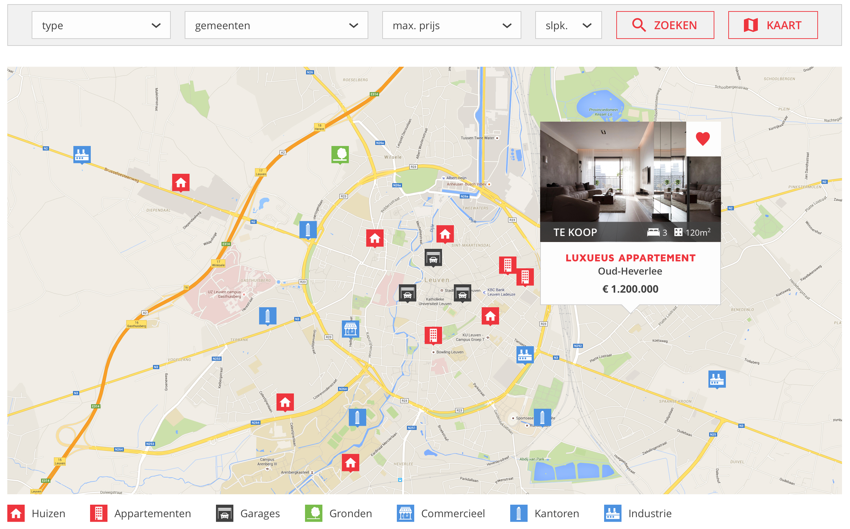Expand the gemeenten dropdown
The width and height of the screenshot is (850, 529).
276,25
